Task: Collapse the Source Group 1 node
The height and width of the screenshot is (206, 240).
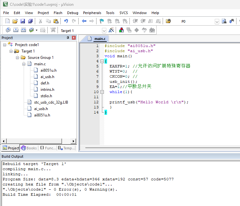Action: point(18,58)
